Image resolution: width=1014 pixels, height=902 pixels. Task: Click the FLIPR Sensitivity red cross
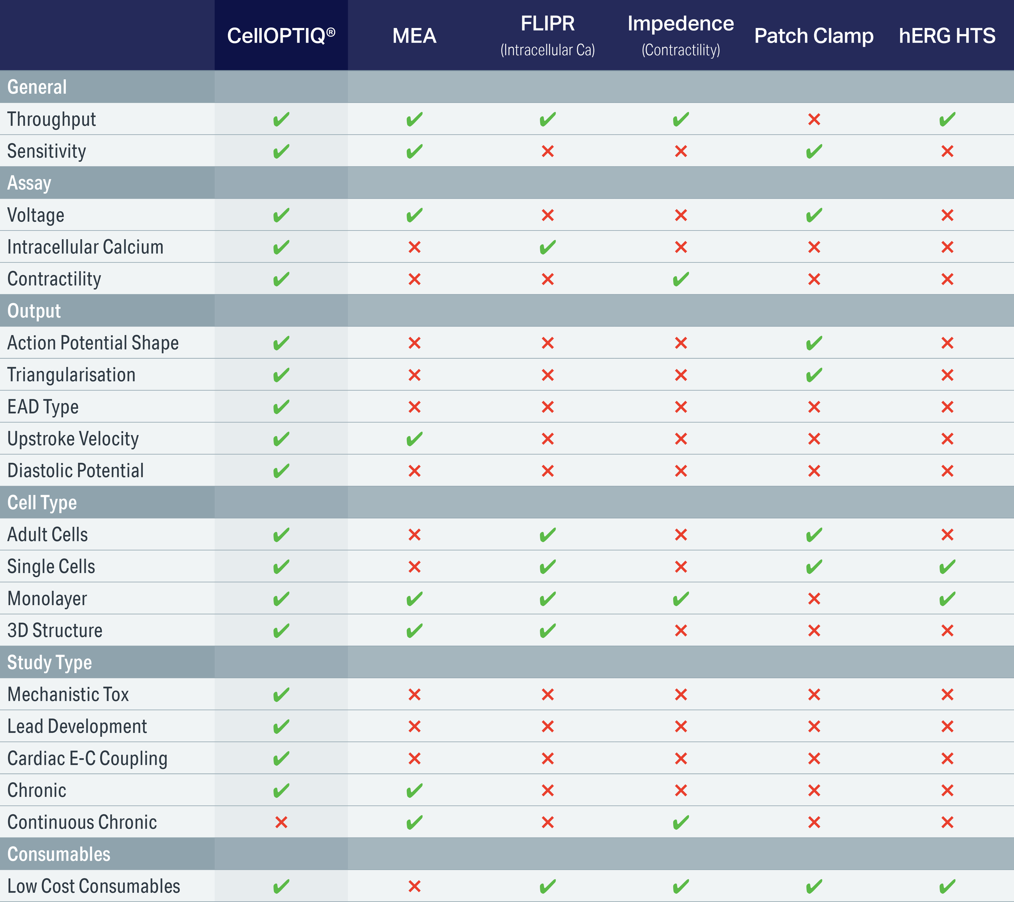(x=548, y=151)
